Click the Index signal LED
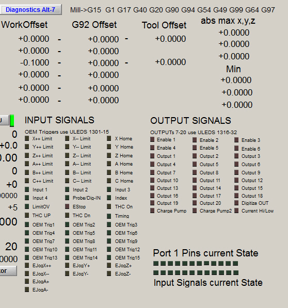This screenshot has width=288, height=308. 109,198
